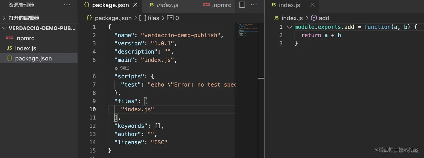Click the "keywords" key on line 12
Image resolution: width=424 pixels, height=158 pixels.
pos(131,126)
